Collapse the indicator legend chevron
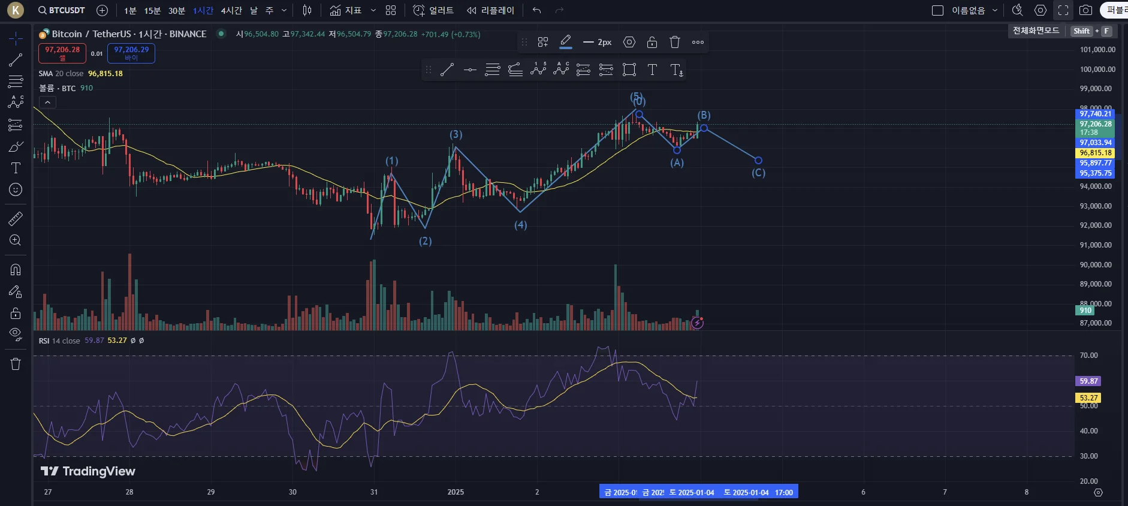 [47, 103]
